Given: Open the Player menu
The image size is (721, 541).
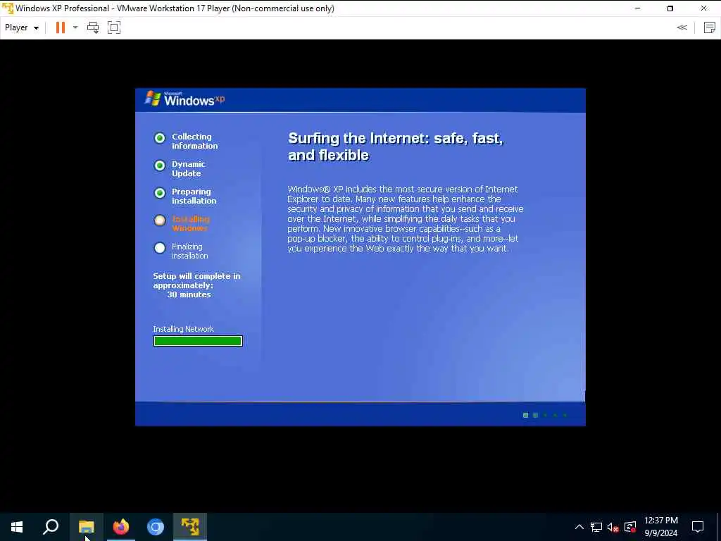Looking at the screenshot, I should (22, 27).
